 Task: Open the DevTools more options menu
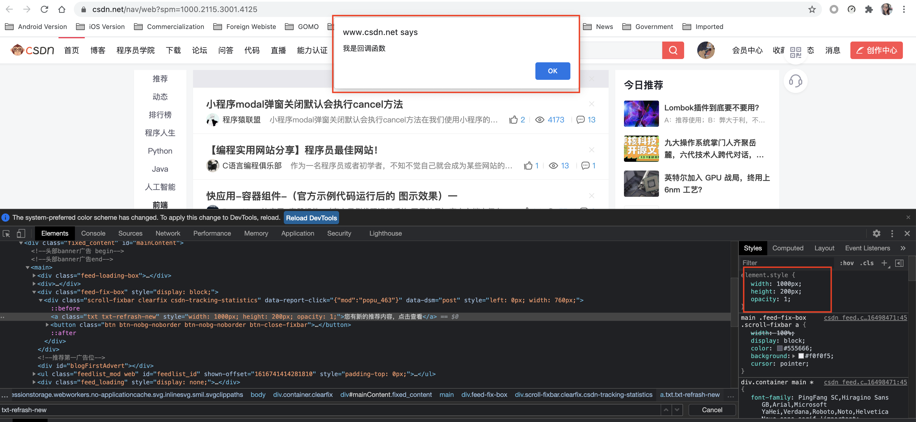pos(892,234)
